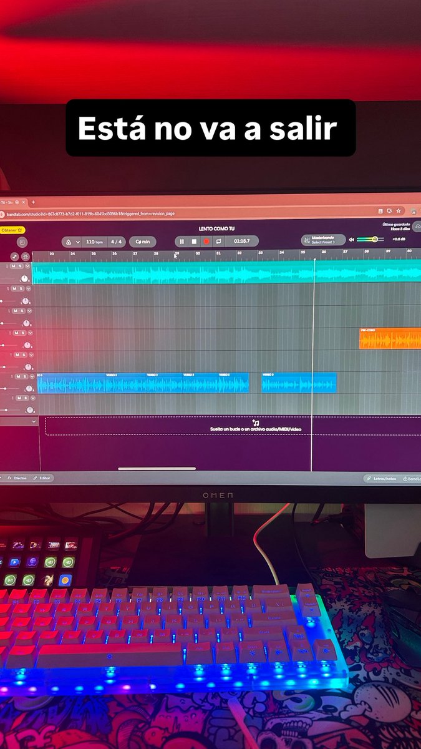
Task: Select the short blue VERSO 2 clip at right
Action: click(x=299, y=383)
